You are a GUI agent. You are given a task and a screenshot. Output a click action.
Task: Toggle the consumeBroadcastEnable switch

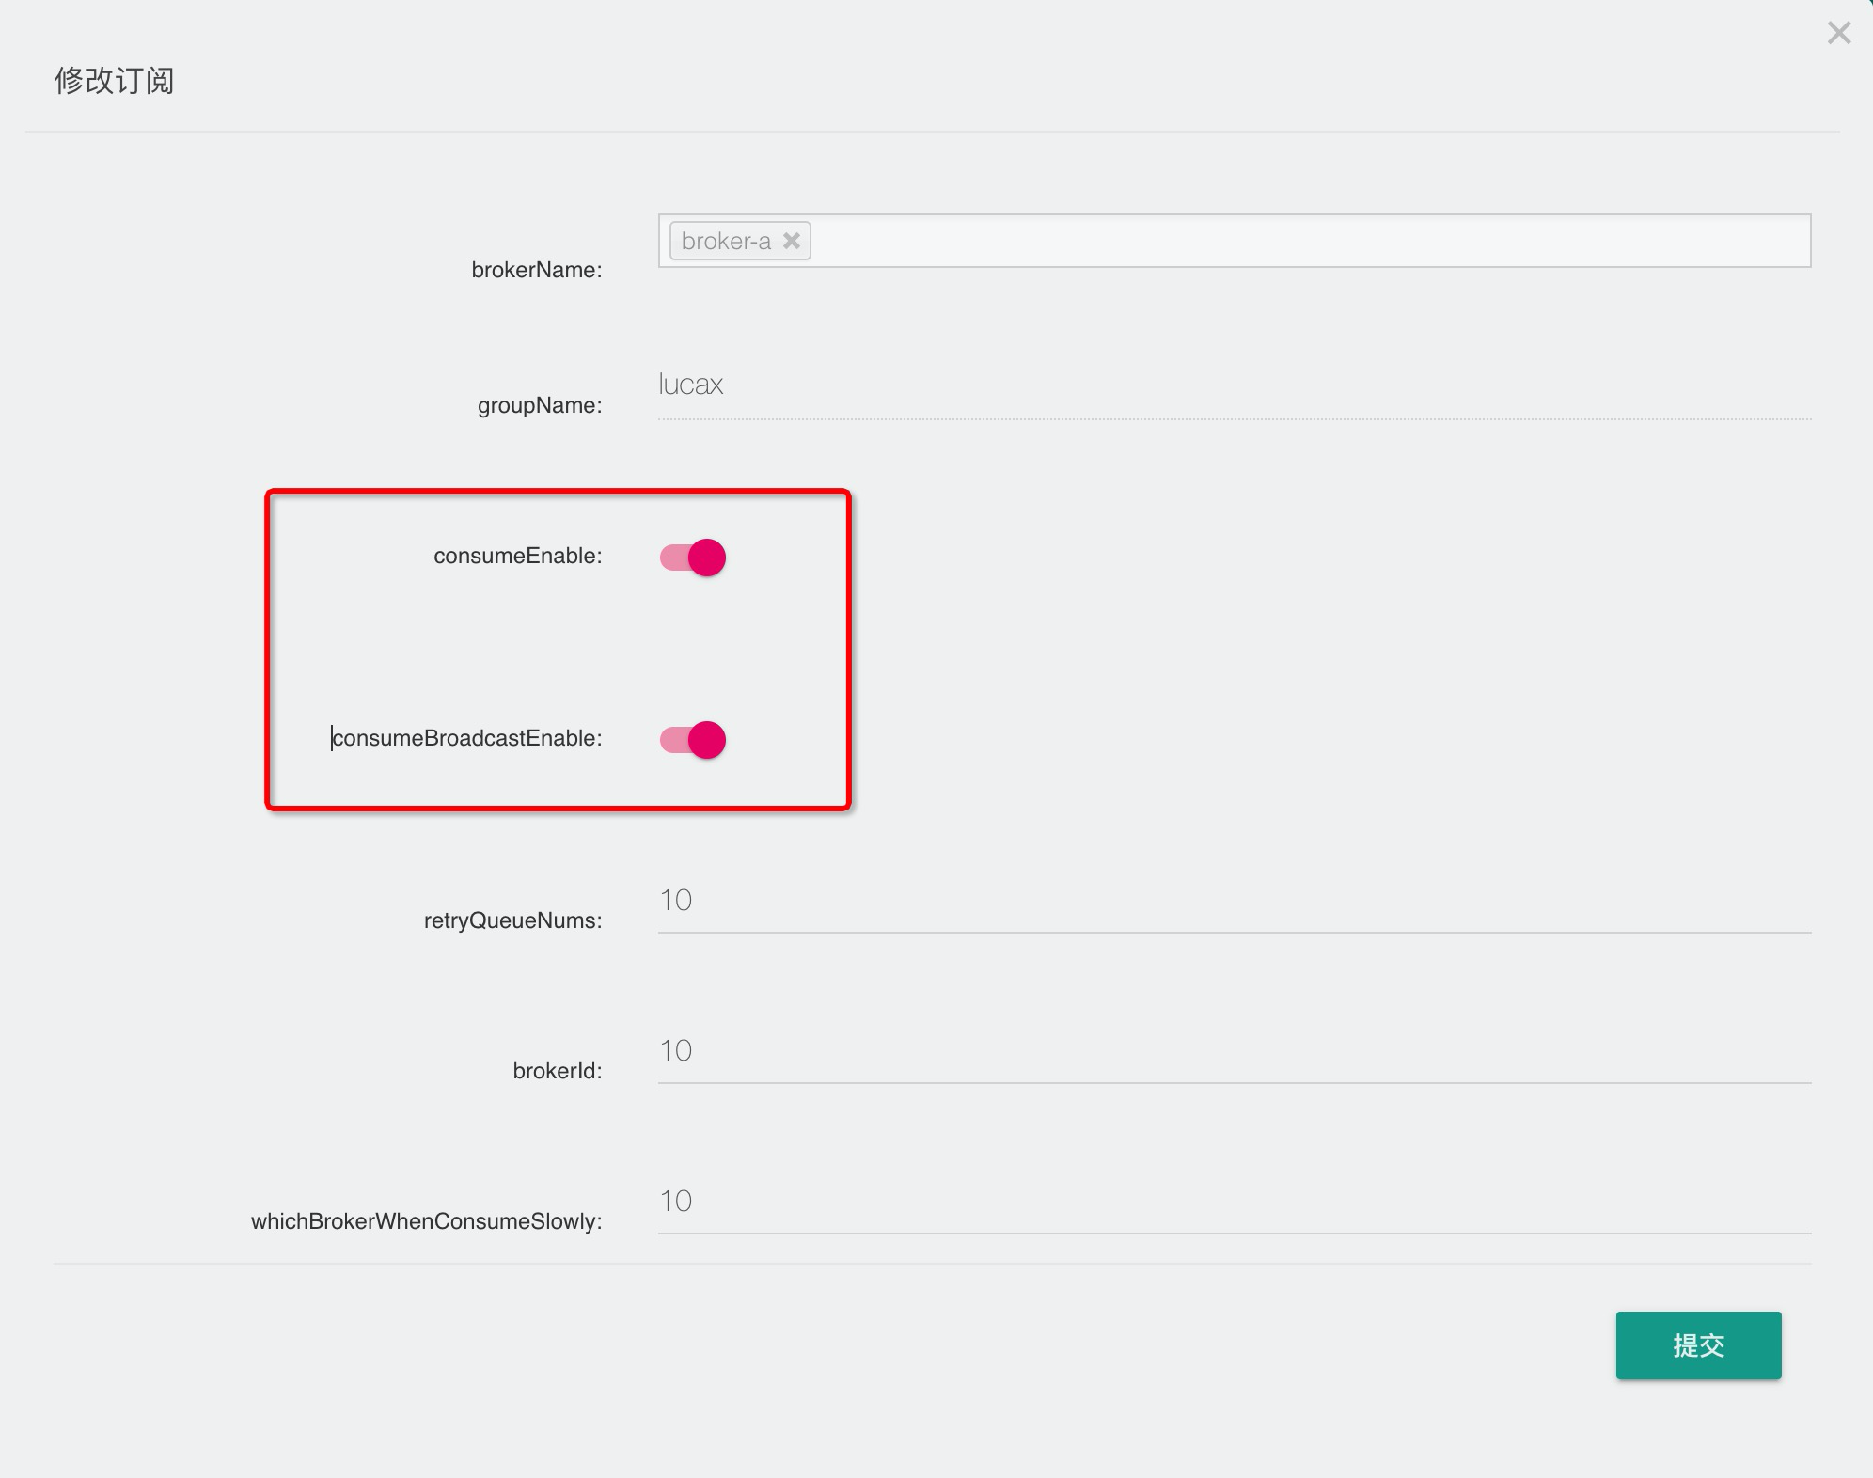[x=693, y=740]
